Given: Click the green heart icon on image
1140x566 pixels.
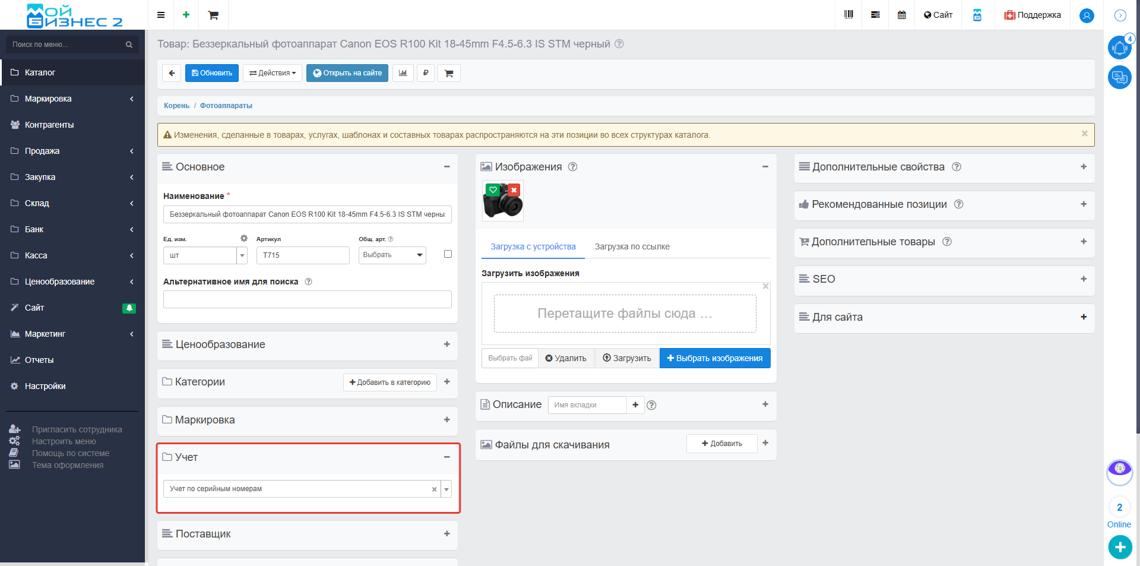Looking at the screenshot, I should pyautogui.click(x=493, y=190).
